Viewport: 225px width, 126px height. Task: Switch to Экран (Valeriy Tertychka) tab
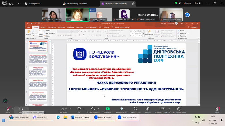click(75, 3)
